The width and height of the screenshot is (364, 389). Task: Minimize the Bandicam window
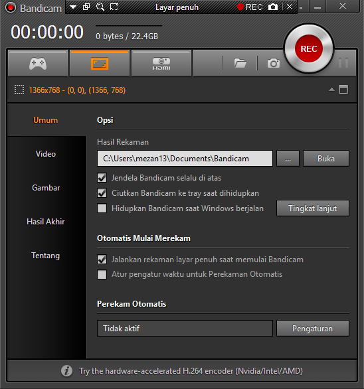318,7
